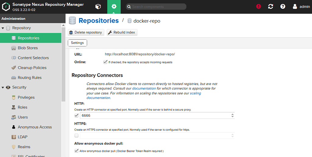Uncheck the HTTP connector checkbox

[x=76, y=115]
